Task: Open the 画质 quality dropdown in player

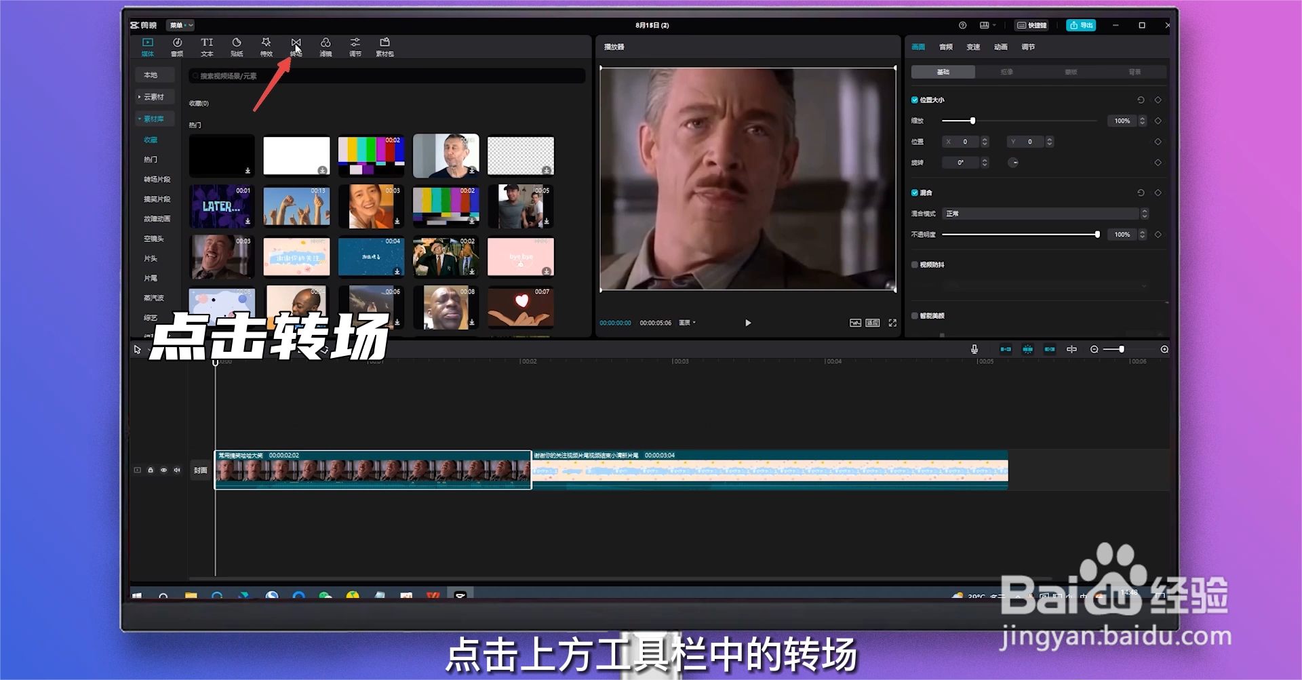Action: [688, 323]
